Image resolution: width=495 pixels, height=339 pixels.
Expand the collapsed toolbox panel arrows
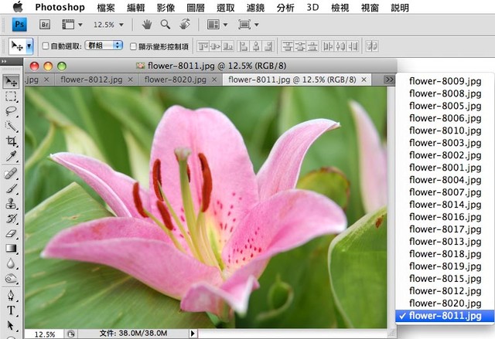(x=4, y=61)
